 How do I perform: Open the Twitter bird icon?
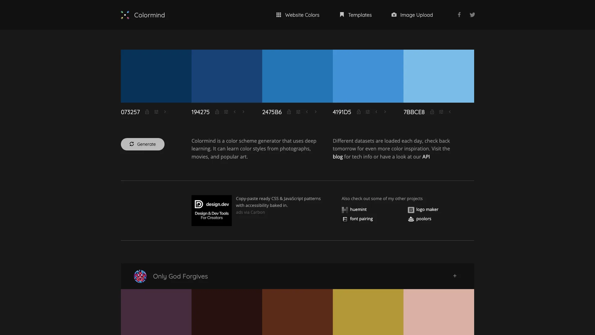[472, 15]
